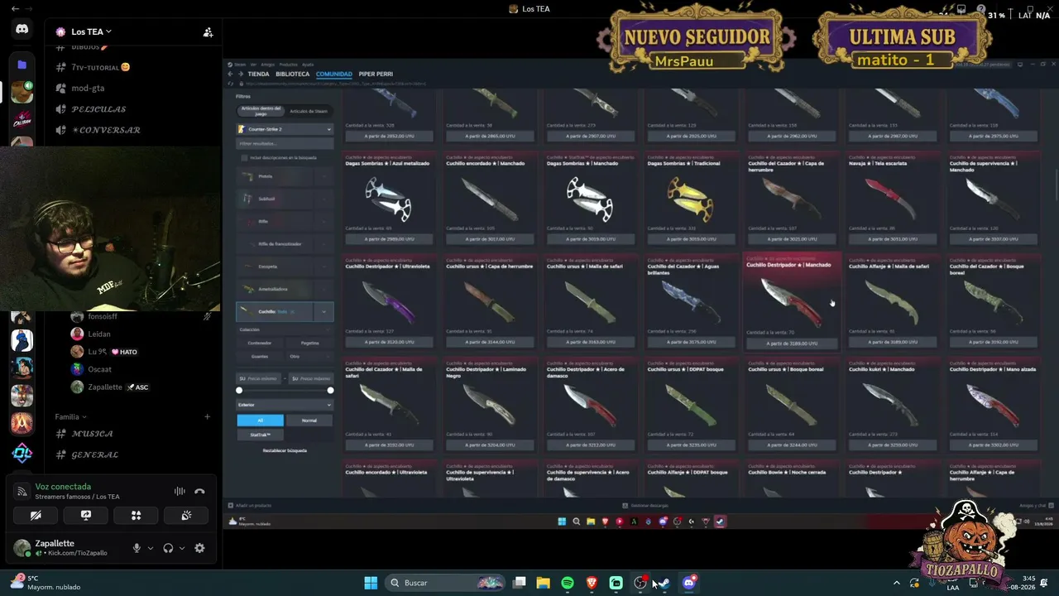1059x596 pixels.
Task: Select the 'Normal' quality filter
Action: (309, 420)
